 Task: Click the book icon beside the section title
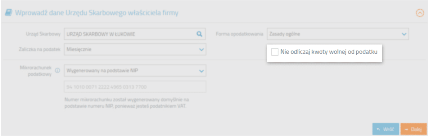click(9, 13)
